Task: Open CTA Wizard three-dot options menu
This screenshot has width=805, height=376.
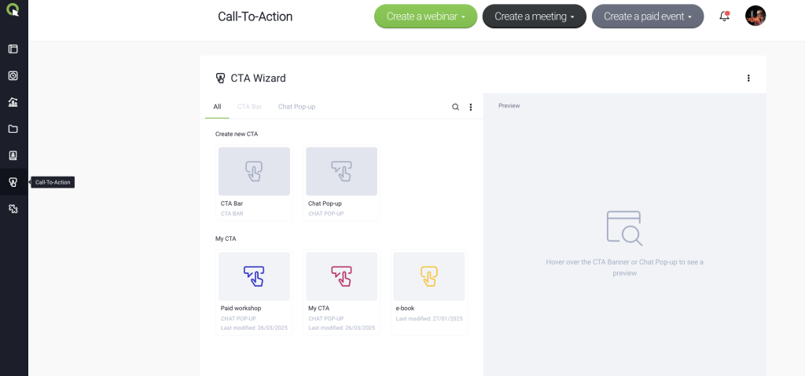Action: pyautogui.click(x=748, y=78)
